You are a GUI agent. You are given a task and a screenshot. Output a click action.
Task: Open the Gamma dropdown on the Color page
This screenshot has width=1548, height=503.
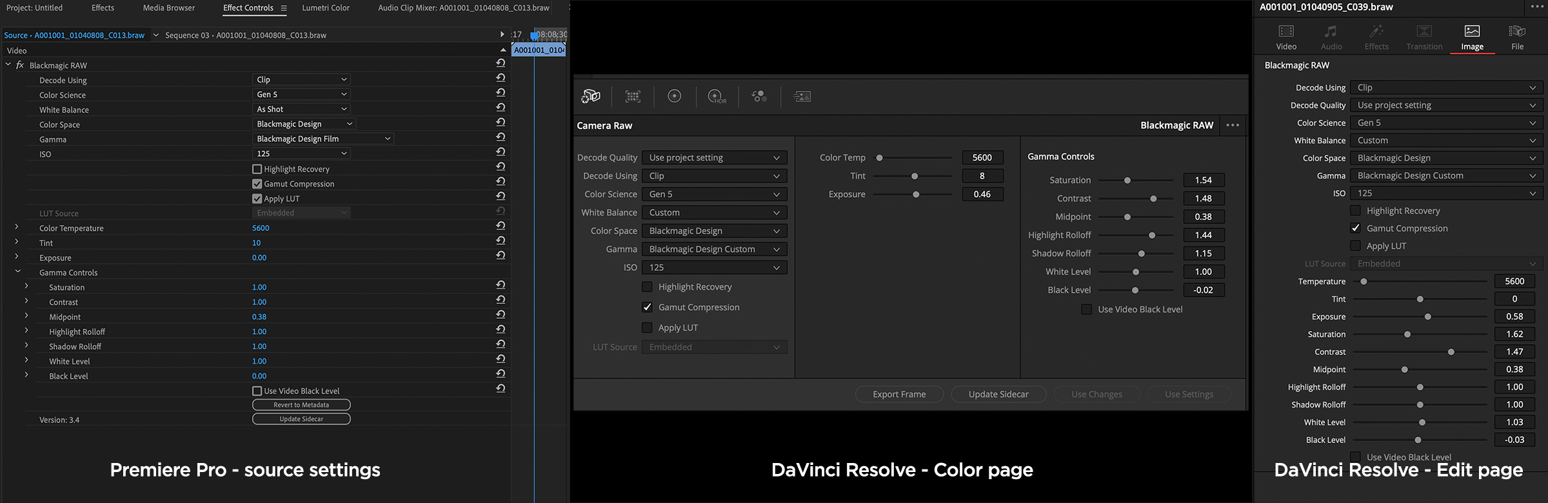point(715,249)
